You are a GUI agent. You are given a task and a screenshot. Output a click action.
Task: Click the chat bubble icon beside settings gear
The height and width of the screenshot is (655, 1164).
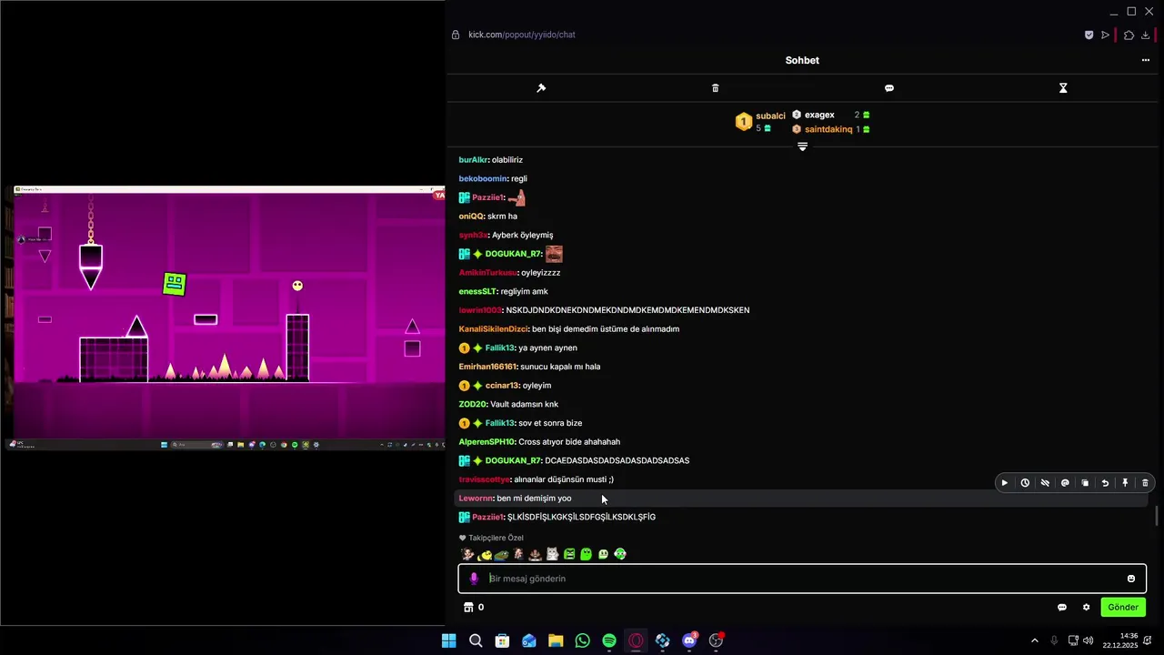tap(1061, 607)
